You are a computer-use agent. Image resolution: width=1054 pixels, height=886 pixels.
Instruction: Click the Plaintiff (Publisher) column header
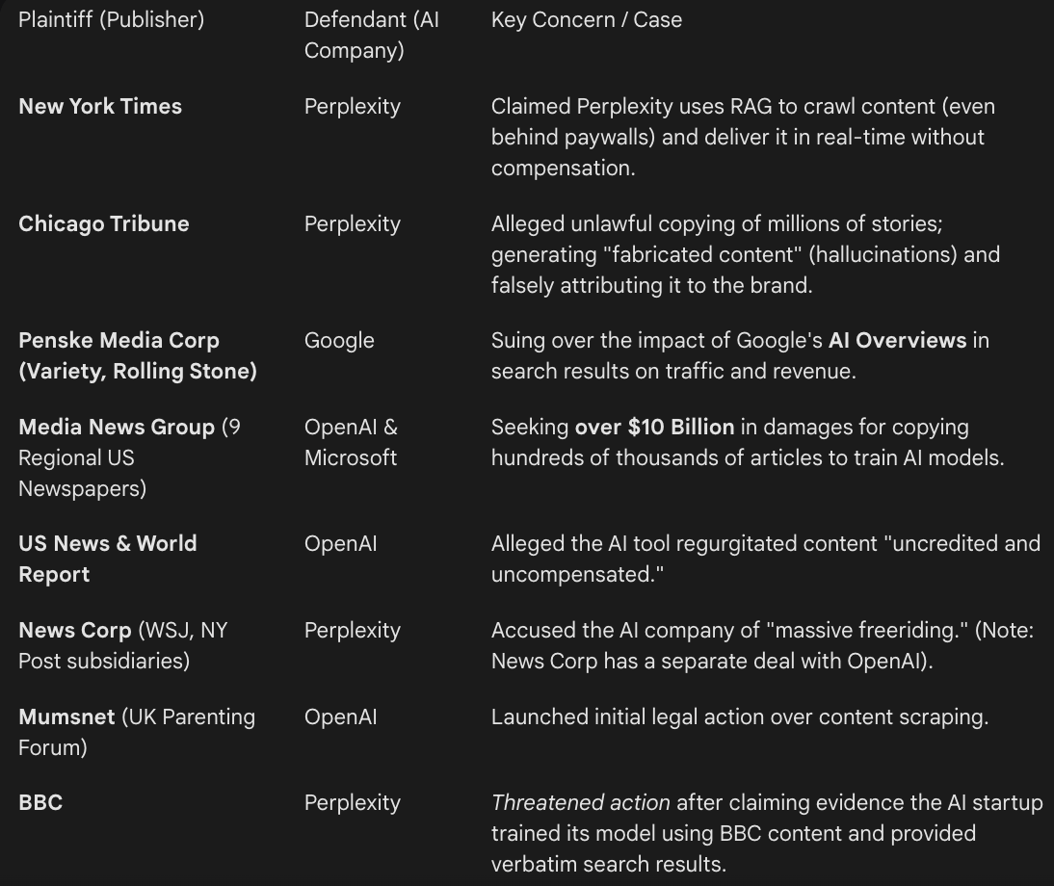[x=112, y=19]
